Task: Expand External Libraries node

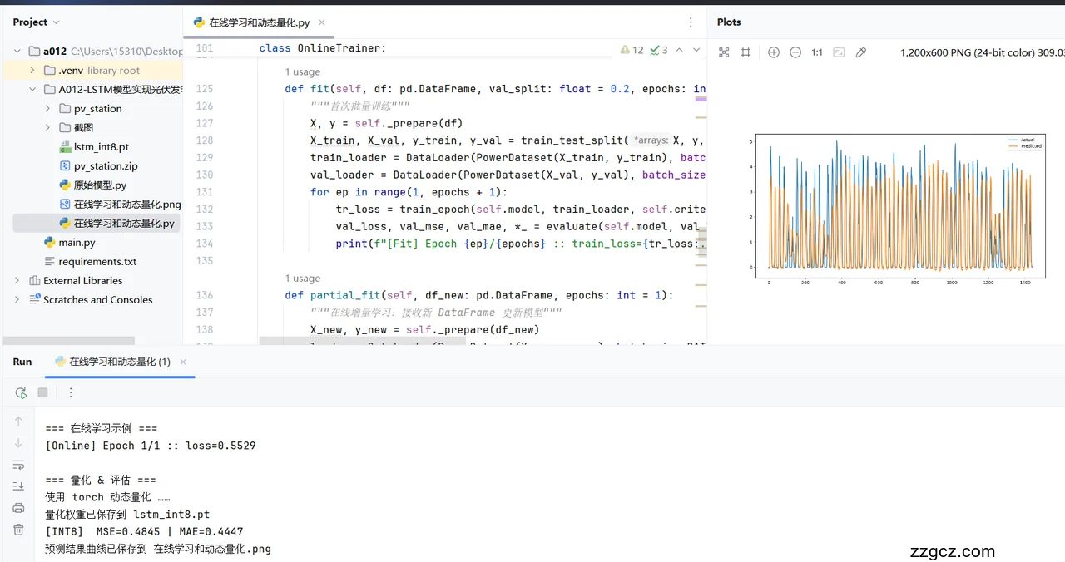Action: (x=17, y=281)
